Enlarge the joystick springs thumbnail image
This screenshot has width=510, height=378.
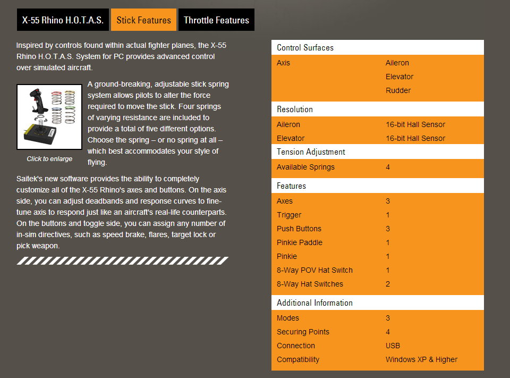[49, 117]
